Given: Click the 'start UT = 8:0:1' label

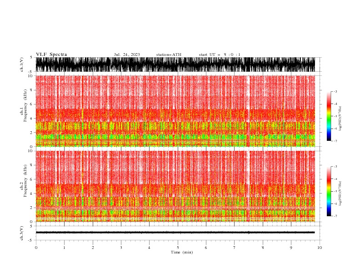Looking at the screenshot, I should coord(220,55).
